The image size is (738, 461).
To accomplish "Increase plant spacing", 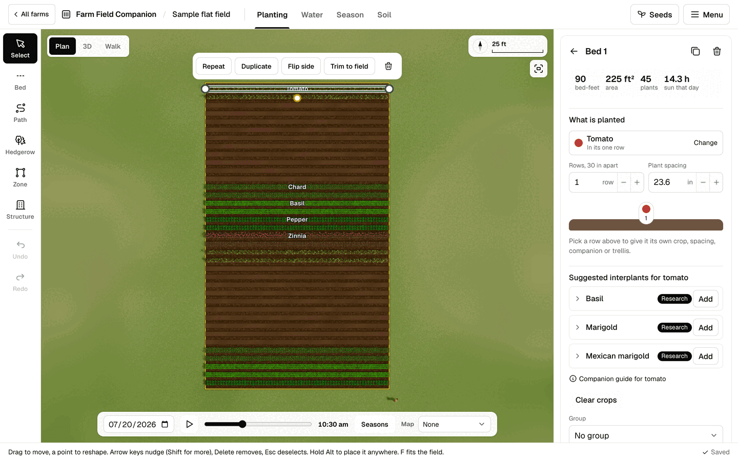I will (x=716, y=182).
